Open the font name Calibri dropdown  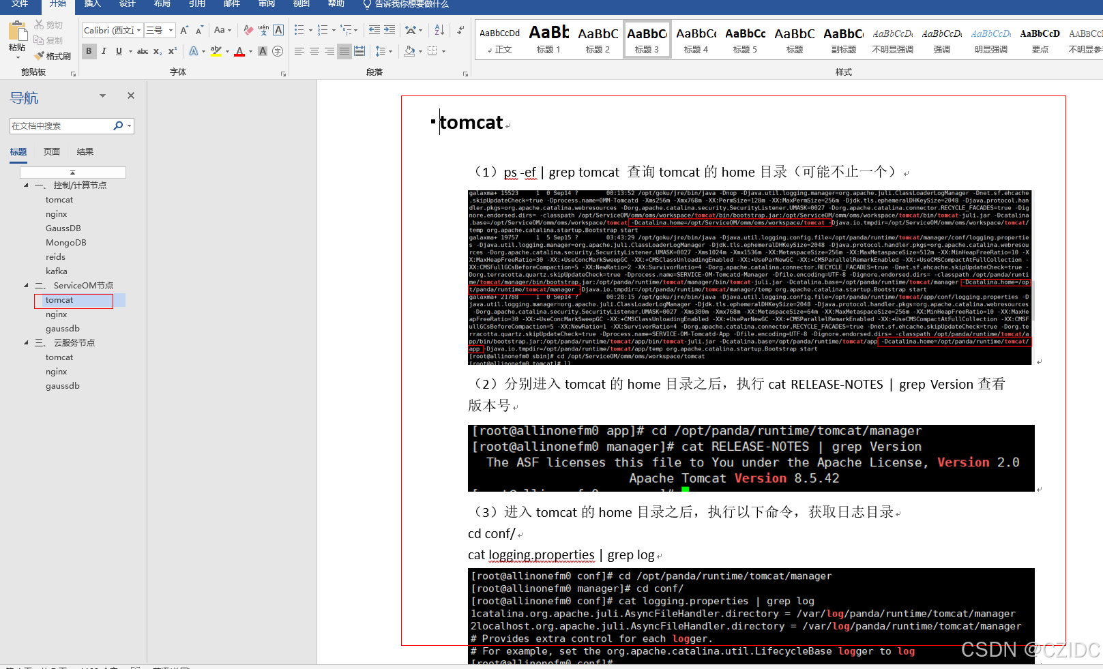tap(138, 30)
